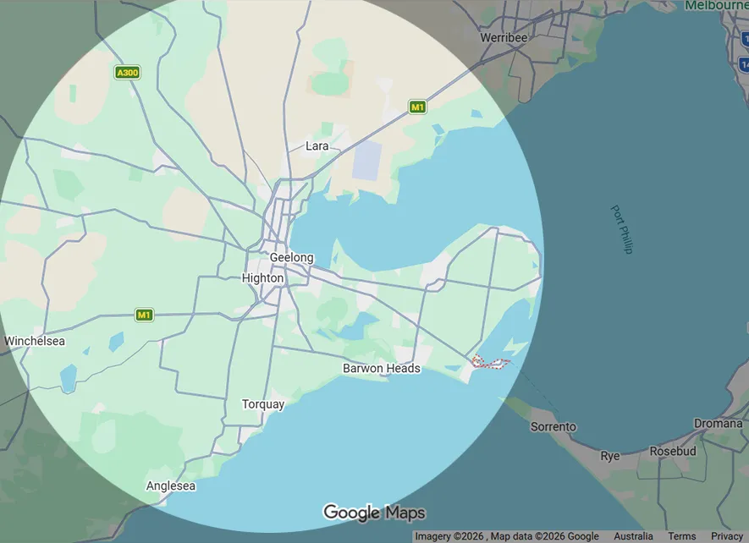The height and width of the screenshot is (543, 749).
Task: Select the Anglesea label
Action: (170, 486)
